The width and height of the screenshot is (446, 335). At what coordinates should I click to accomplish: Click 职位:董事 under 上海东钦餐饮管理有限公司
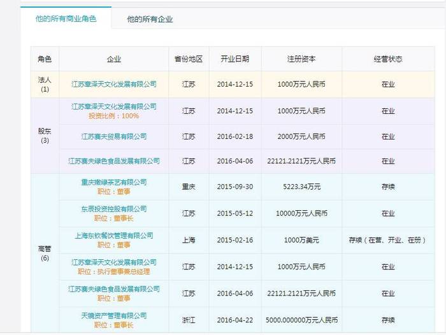114,245
